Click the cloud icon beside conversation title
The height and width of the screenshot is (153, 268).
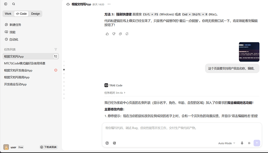[x=68, y=4]
